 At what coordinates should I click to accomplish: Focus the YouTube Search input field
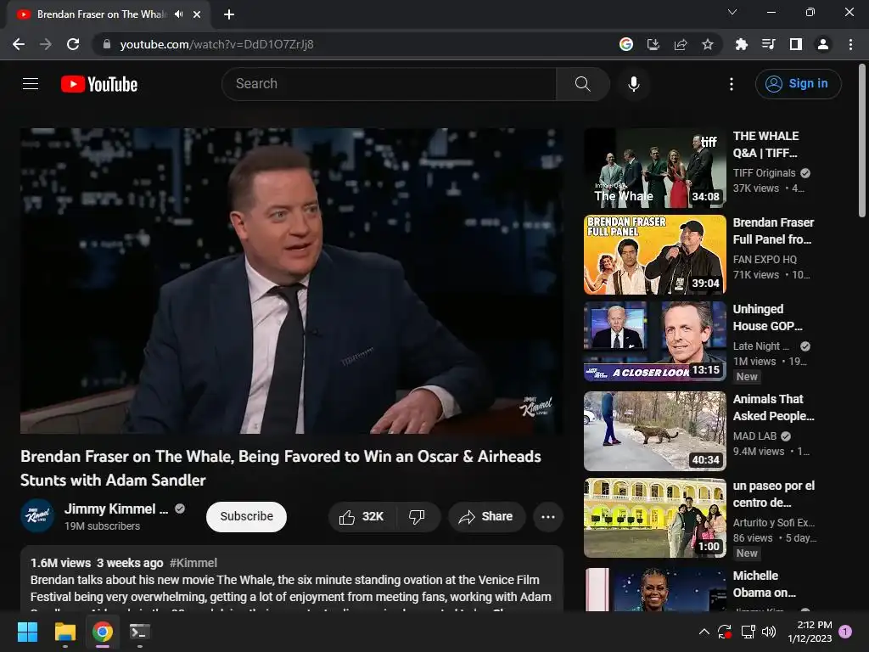389,84
